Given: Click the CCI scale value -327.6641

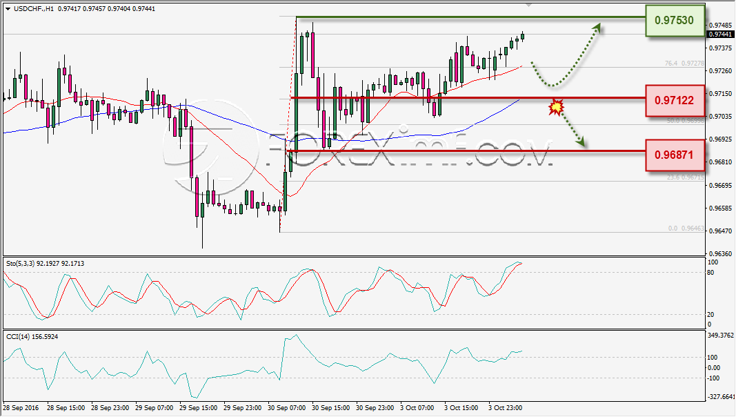Looking at the screenshot, I should coord(721,397).
